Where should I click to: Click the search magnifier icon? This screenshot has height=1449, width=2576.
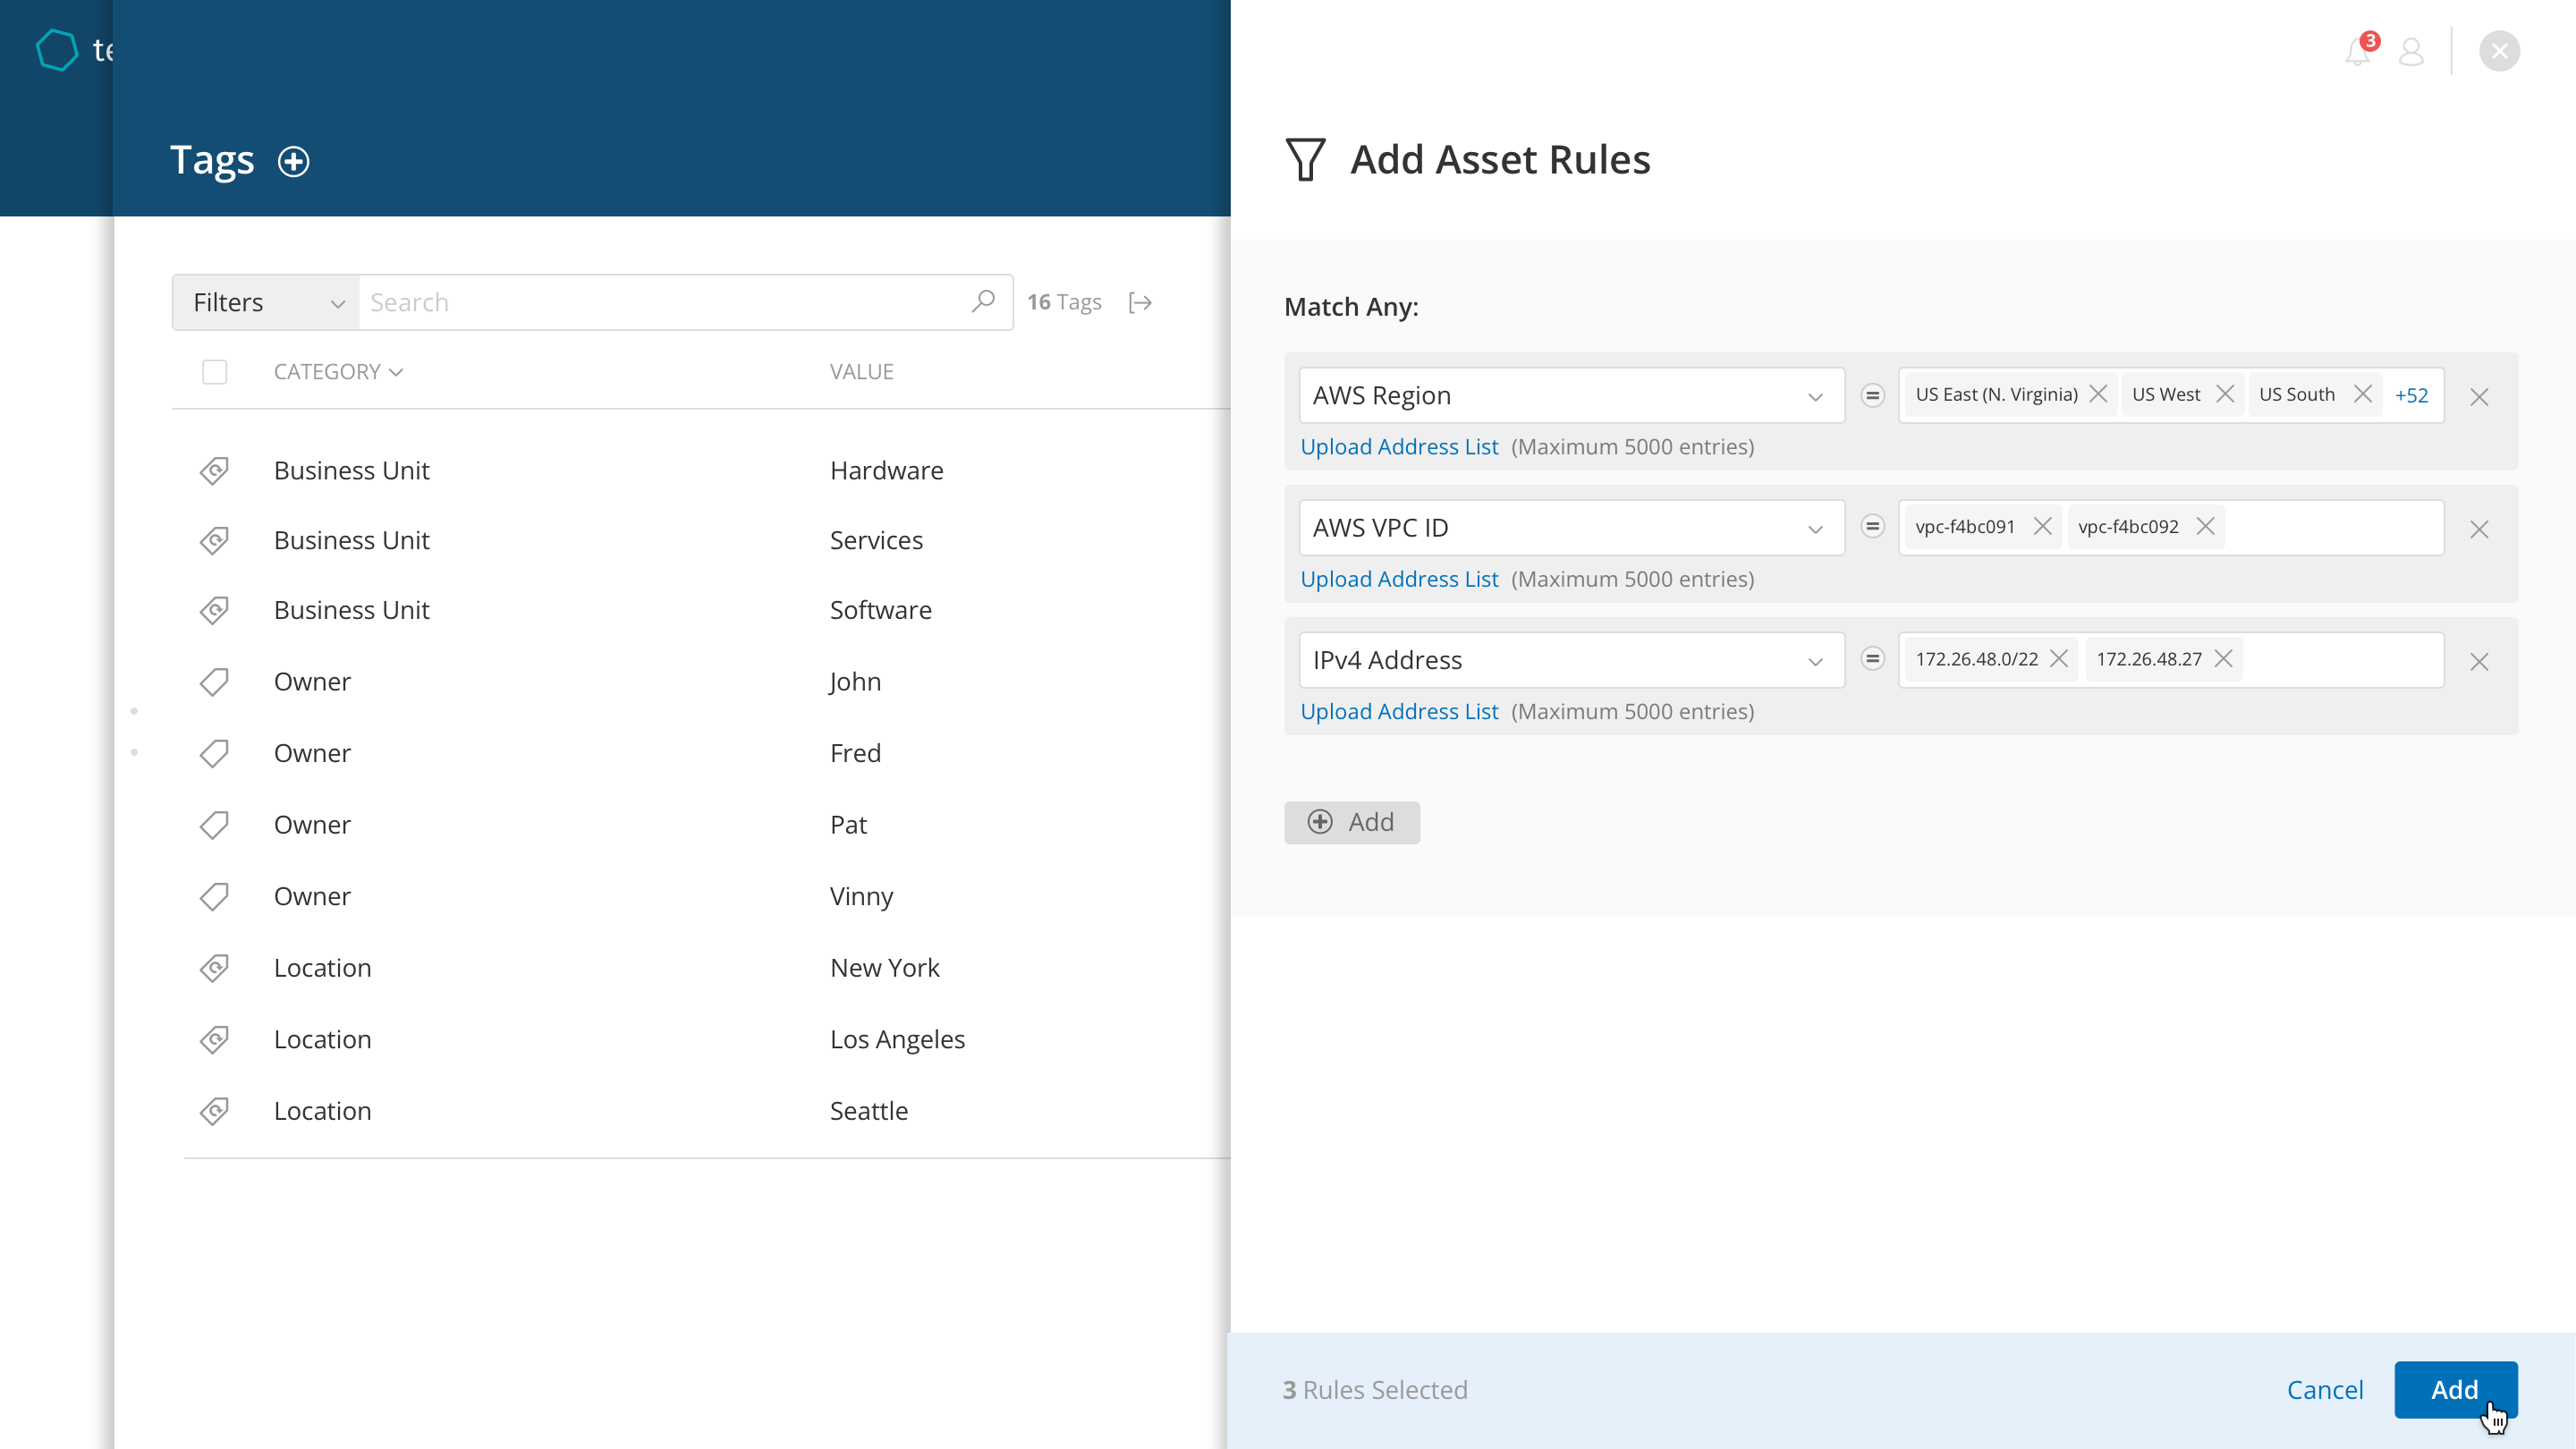click(983, 301)
